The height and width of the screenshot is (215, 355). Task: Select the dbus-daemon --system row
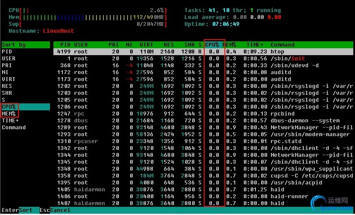[203, 121]
